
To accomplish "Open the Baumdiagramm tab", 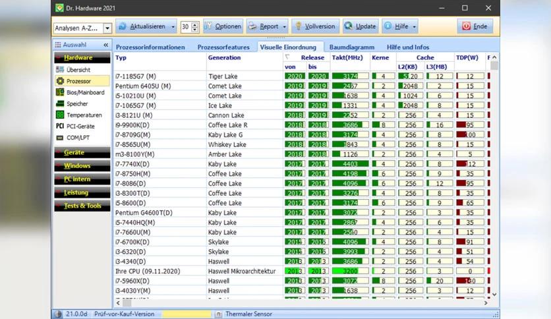I will coord(352,47).
